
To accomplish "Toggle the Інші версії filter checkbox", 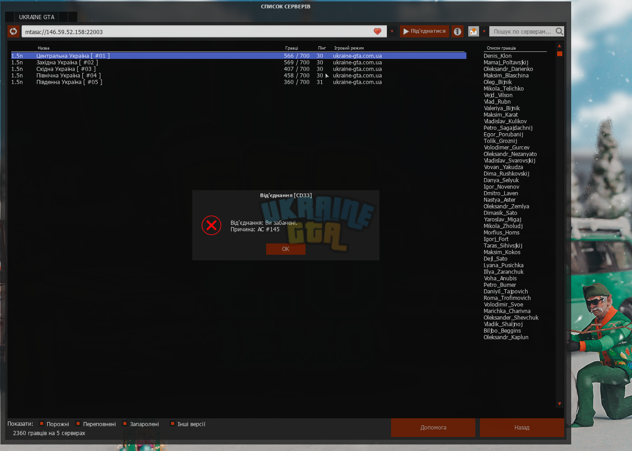I will tap(173, 424).
